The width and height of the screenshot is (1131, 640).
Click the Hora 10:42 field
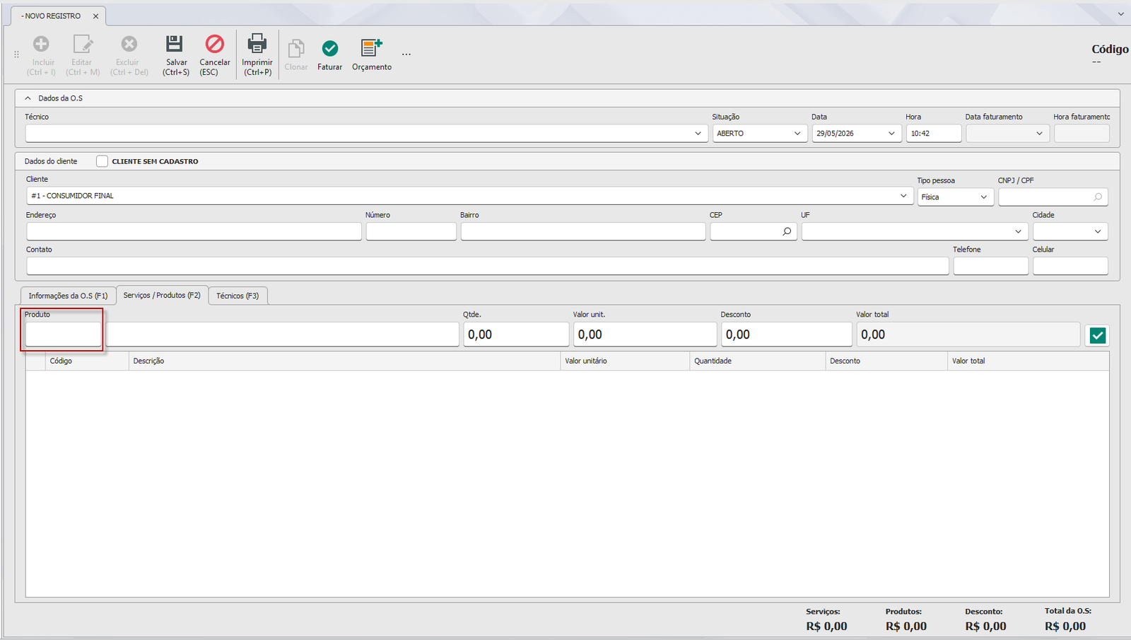(934, 134)
